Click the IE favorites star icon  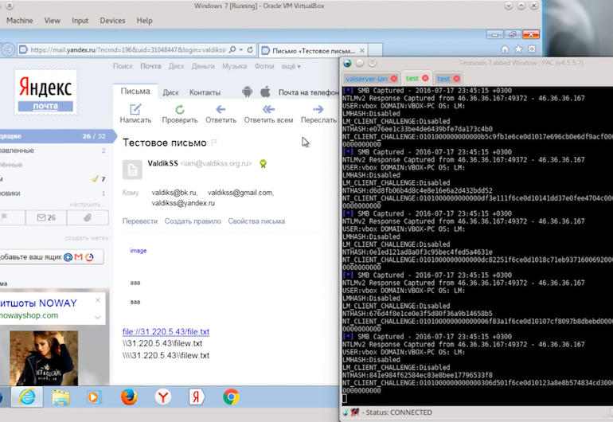pos(518,49)
